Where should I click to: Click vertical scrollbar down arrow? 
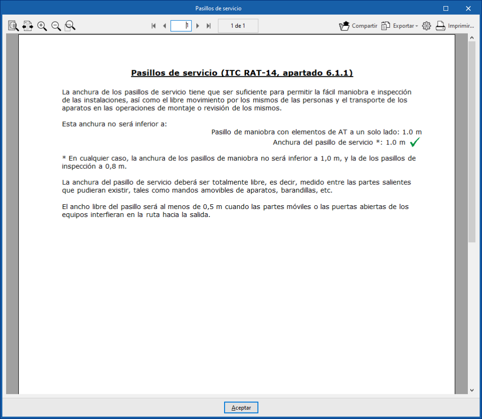(x=472, y=390)
